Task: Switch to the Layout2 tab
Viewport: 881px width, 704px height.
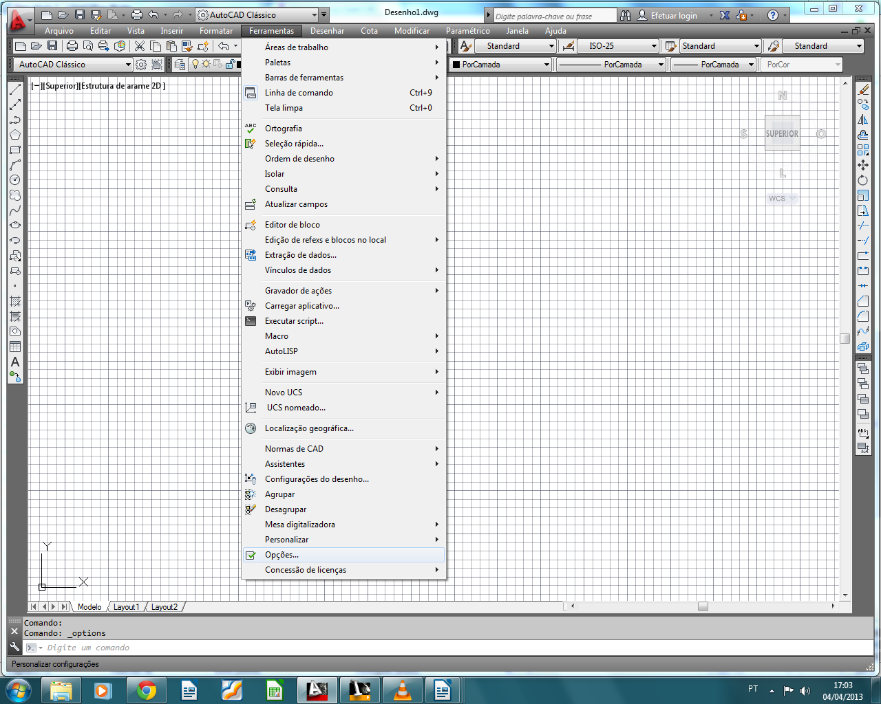Action: tap(164, 607)
